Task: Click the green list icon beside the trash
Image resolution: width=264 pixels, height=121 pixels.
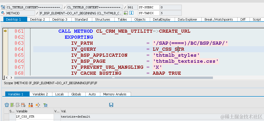Action: point(12,105)
